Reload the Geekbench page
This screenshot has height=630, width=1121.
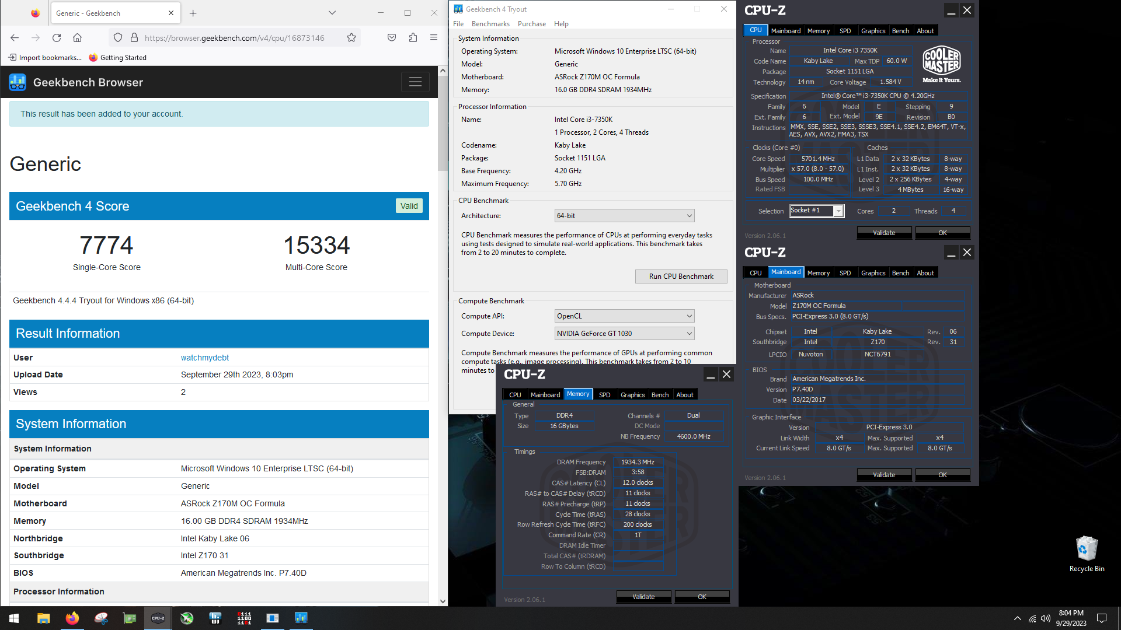pos(57,38)
